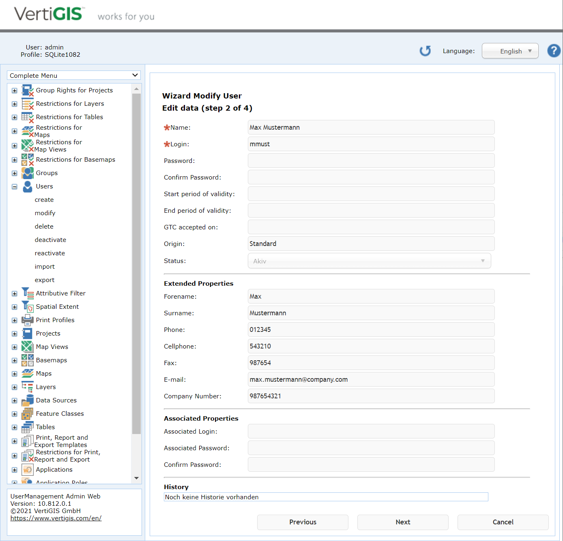Click the Basemaps icon in tree

(27, 360)
